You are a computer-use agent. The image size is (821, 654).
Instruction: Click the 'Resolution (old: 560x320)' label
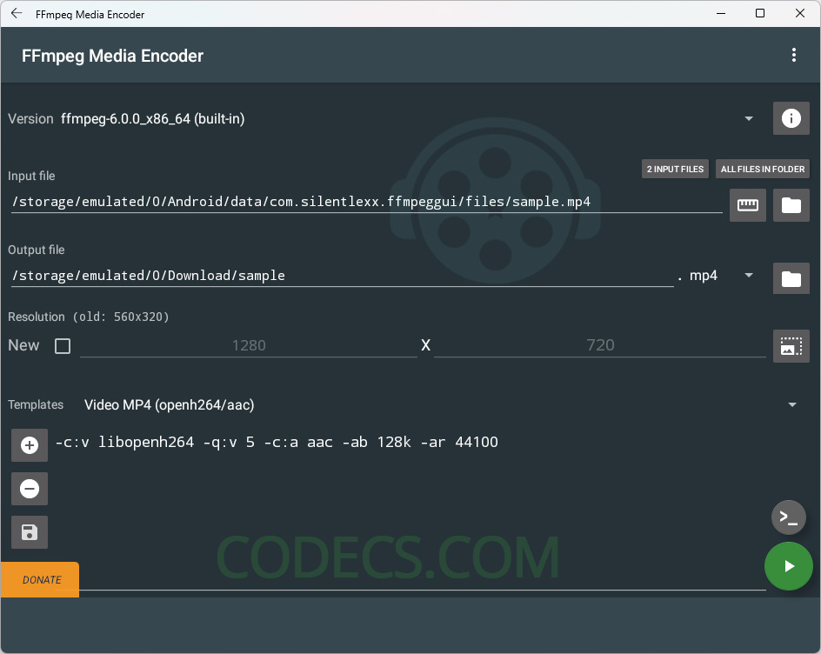click(89, 317)
